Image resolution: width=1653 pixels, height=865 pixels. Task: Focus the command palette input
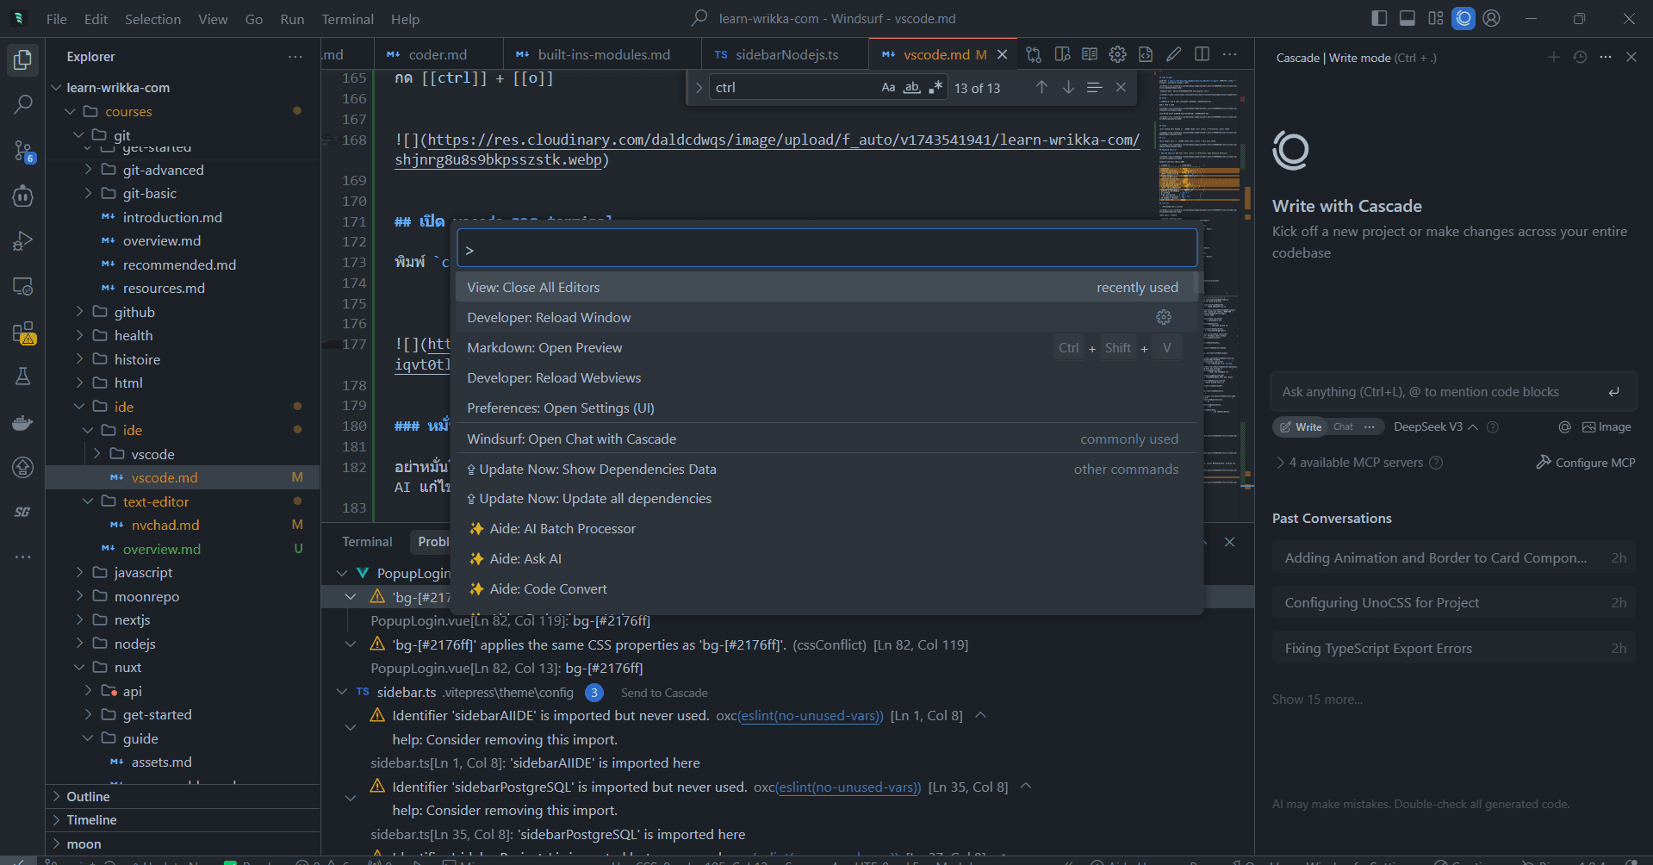click(x=827, y=250)
